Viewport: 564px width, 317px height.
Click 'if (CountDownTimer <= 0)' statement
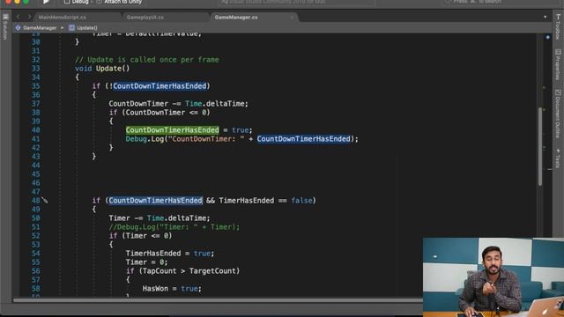point(160,112)
